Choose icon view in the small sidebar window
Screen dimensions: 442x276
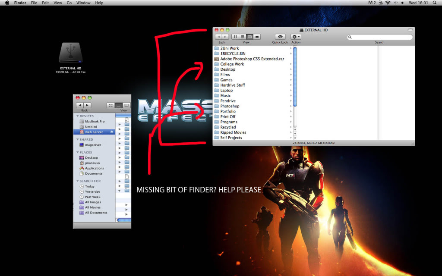click(x=111, y=105)
